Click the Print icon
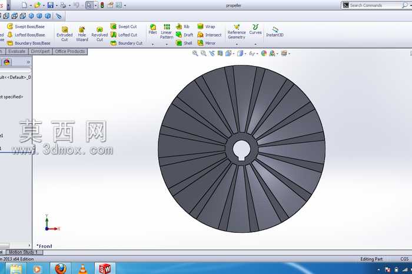The width and height of the screenshot is (412, 274). pos(63,5)
